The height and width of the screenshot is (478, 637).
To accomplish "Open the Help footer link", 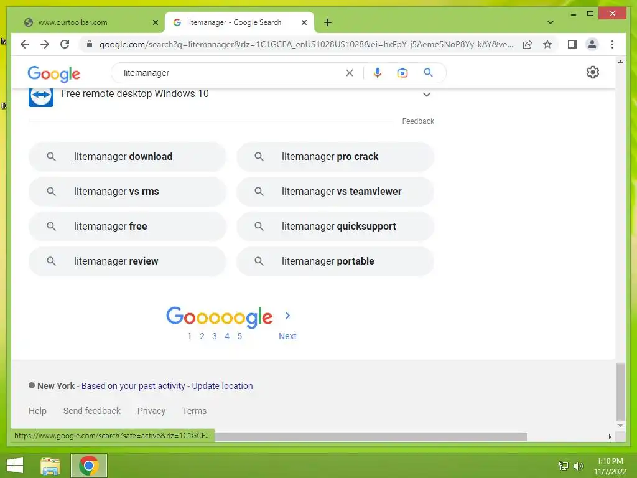I will (x=37, y=411).
